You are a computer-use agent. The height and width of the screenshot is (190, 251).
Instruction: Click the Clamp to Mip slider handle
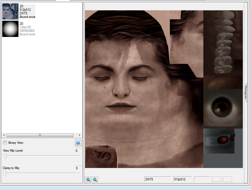pos(5,173)
